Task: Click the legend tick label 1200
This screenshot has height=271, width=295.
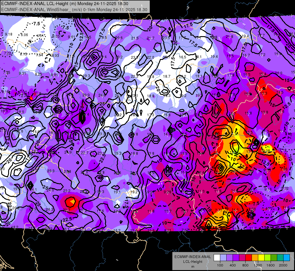Action: pos(258,265)
